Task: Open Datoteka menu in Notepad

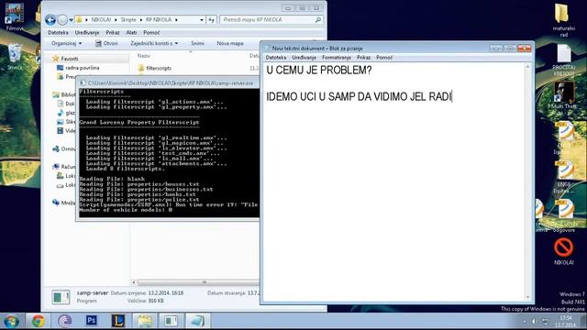Action: pos(276,58)
